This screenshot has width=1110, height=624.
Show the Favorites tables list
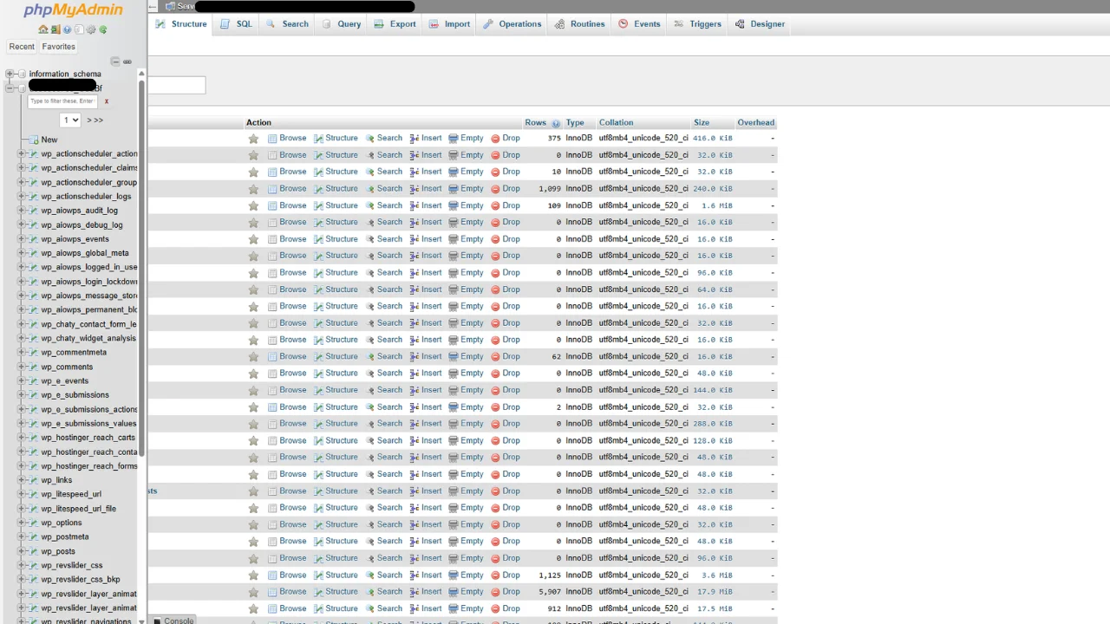(x=58, y=47)
